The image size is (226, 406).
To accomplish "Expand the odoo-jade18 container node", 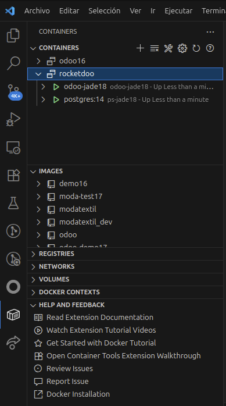I will tap(44, 87).
